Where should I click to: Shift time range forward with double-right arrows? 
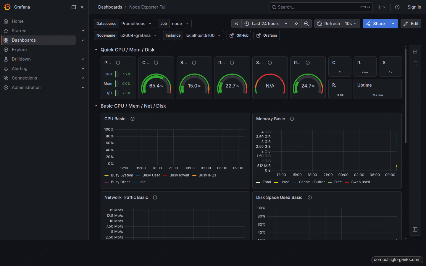click(296, 24)
